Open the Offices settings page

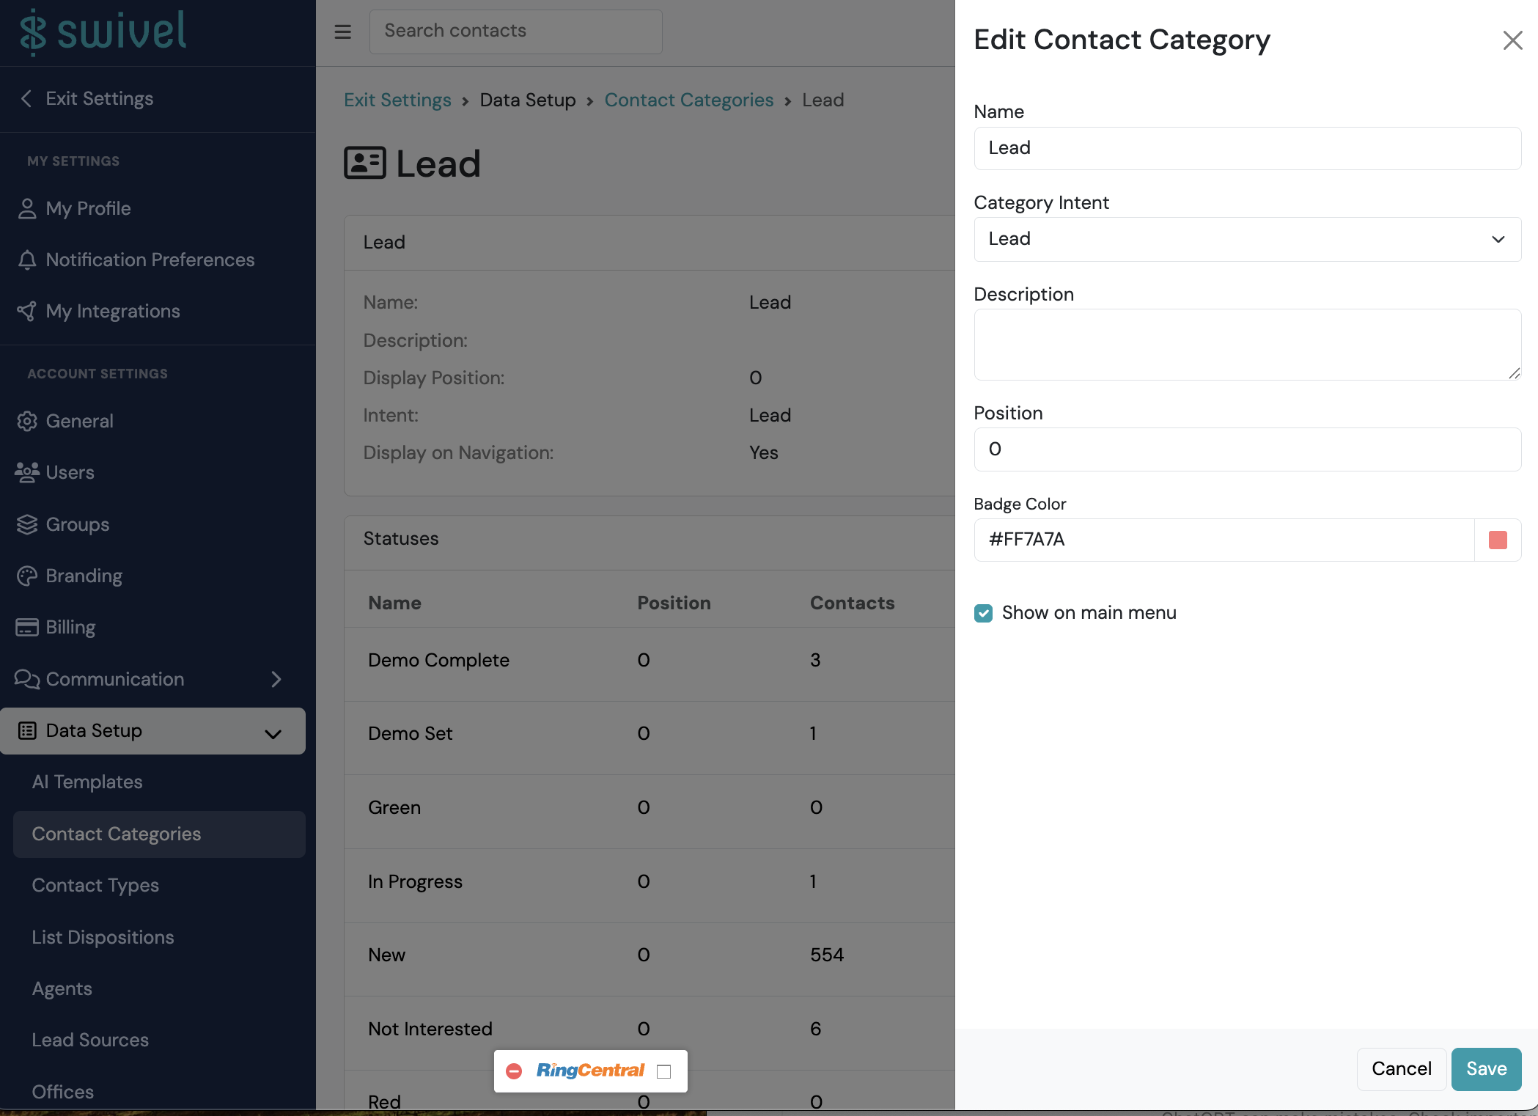63,1092
